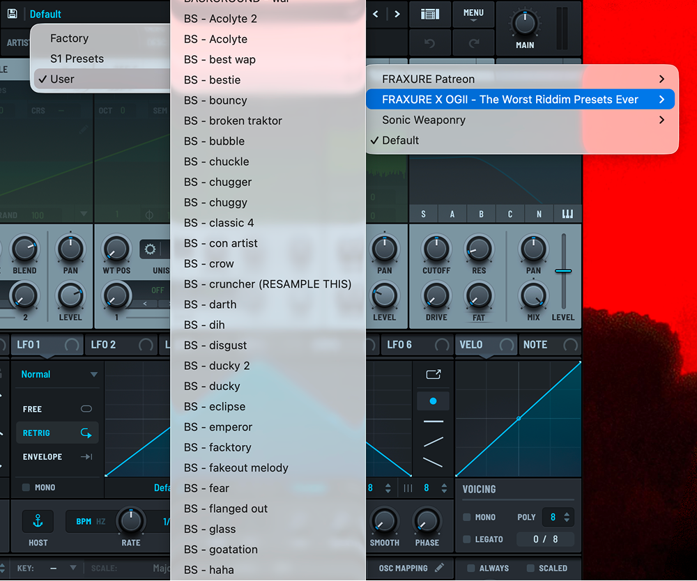Select the RETRIG LFO trigger mode
697x581 pixels.
tap(57, 433)
